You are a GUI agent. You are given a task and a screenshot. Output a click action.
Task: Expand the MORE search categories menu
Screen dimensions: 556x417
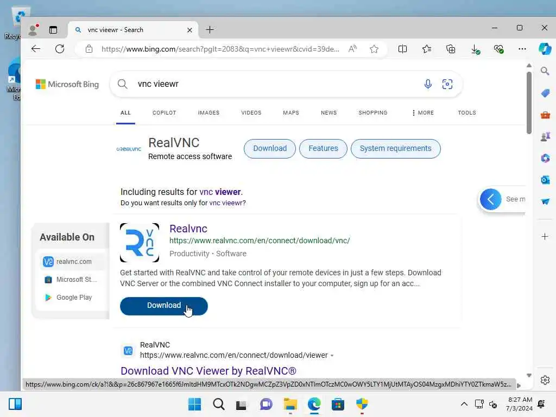pos(422,113)
